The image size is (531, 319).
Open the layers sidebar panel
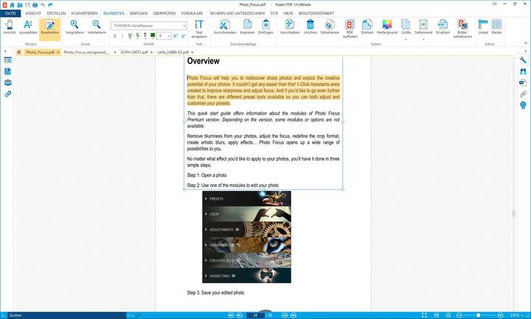tap(7, 83)
